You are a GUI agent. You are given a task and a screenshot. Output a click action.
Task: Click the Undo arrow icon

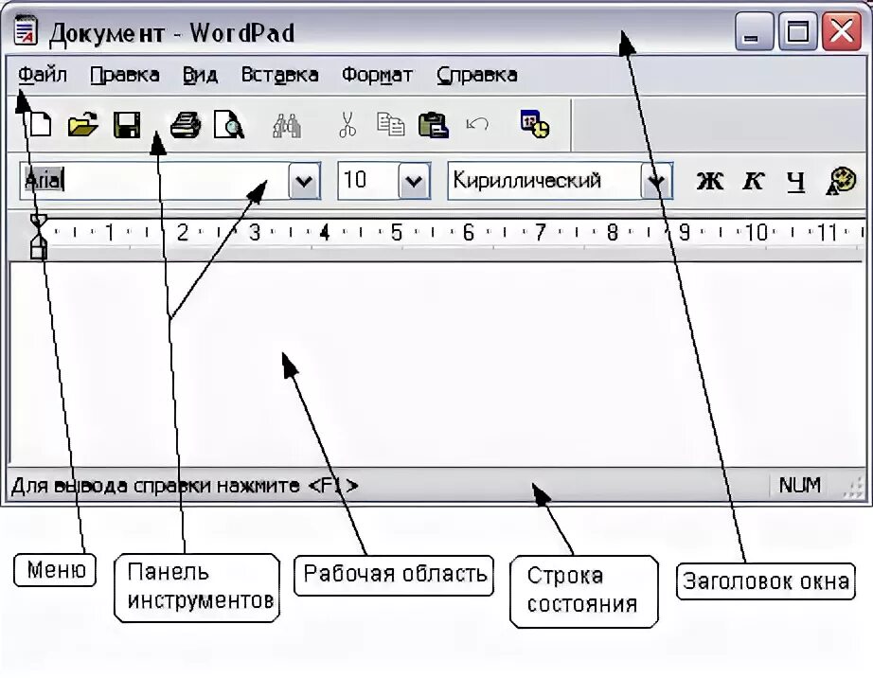click(477, 124)
